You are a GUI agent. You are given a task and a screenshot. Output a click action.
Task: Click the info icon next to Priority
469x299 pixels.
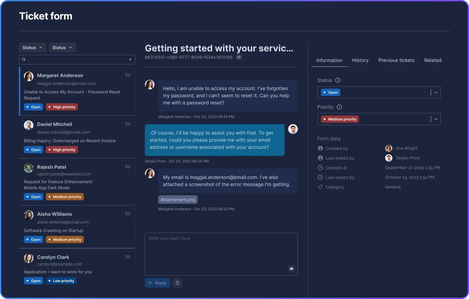(339, 107)
